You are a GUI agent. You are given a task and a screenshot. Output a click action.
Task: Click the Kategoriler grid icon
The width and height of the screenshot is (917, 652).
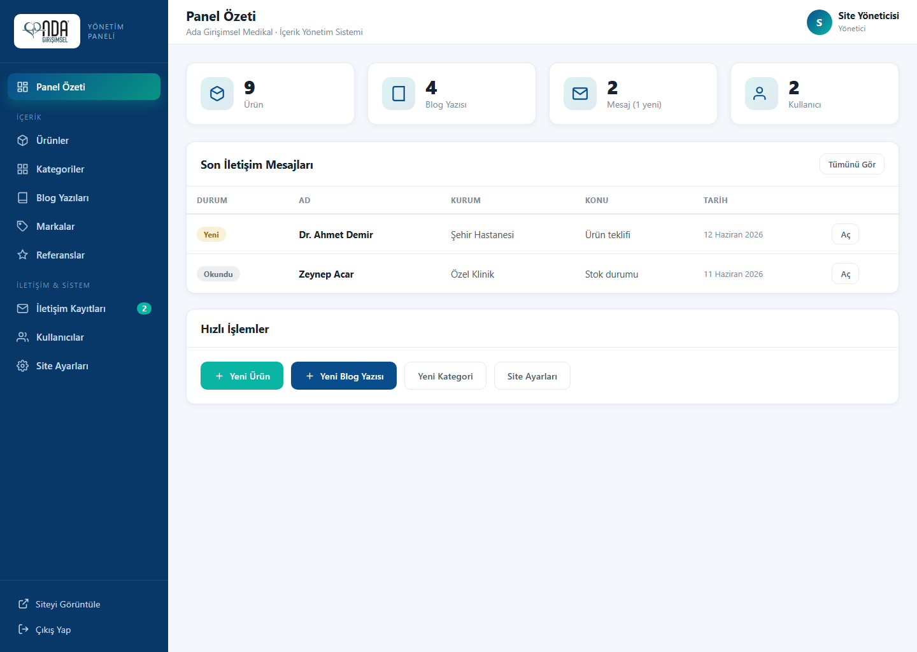point(23,169)
